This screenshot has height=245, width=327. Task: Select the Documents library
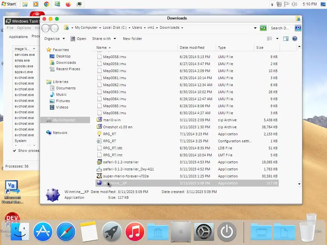63,88
